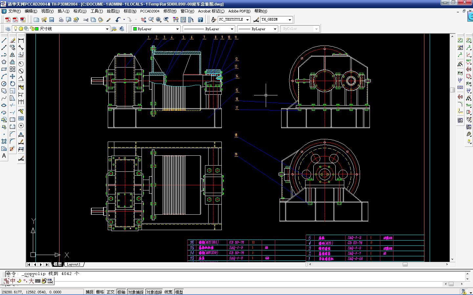Viewport: 473px width, 295px height.
Task: Select the Rotate tool
Action: 12,84
